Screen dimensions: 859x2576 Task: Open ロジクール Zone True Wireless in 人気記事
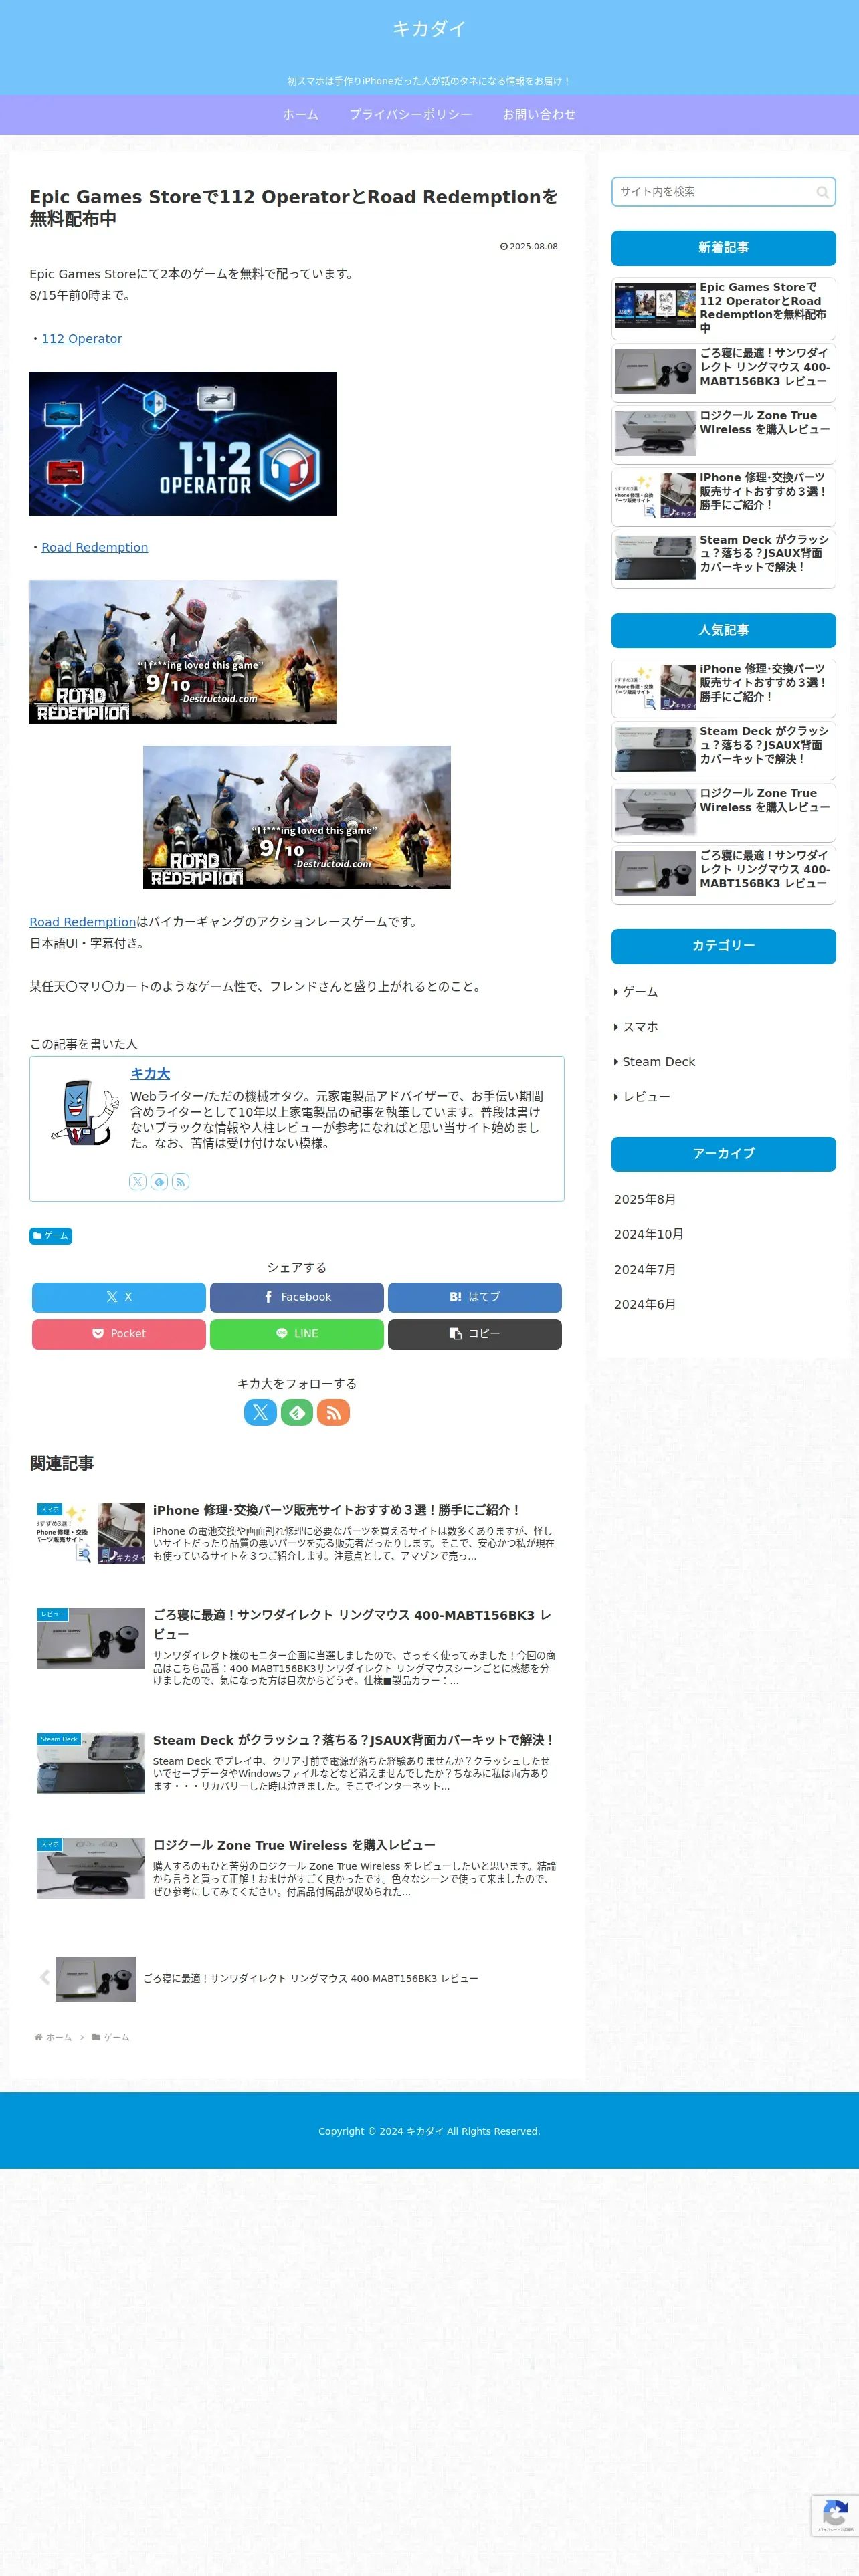pos(724,812)
